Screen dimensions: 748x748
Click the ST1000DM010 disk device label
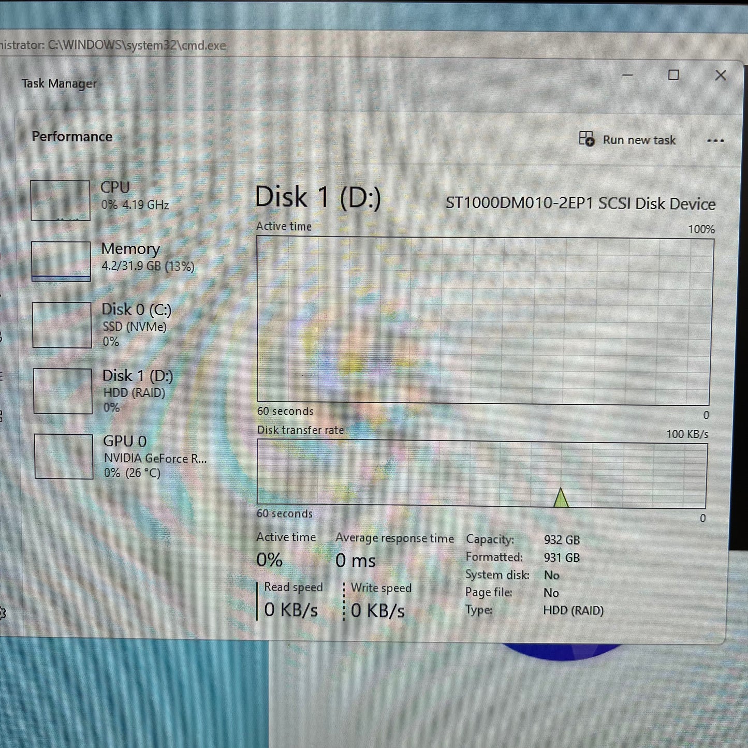click(581, 204)
